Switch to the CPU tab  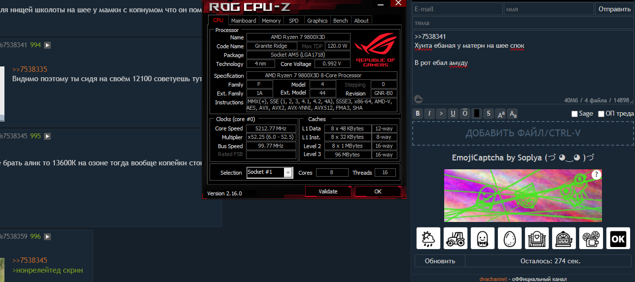coord(218,21)
